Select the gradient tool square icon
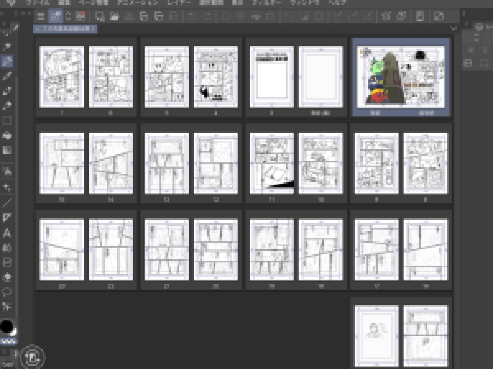Screen dimensions: 493x369 pyautogui.click(x=7, y=150)
